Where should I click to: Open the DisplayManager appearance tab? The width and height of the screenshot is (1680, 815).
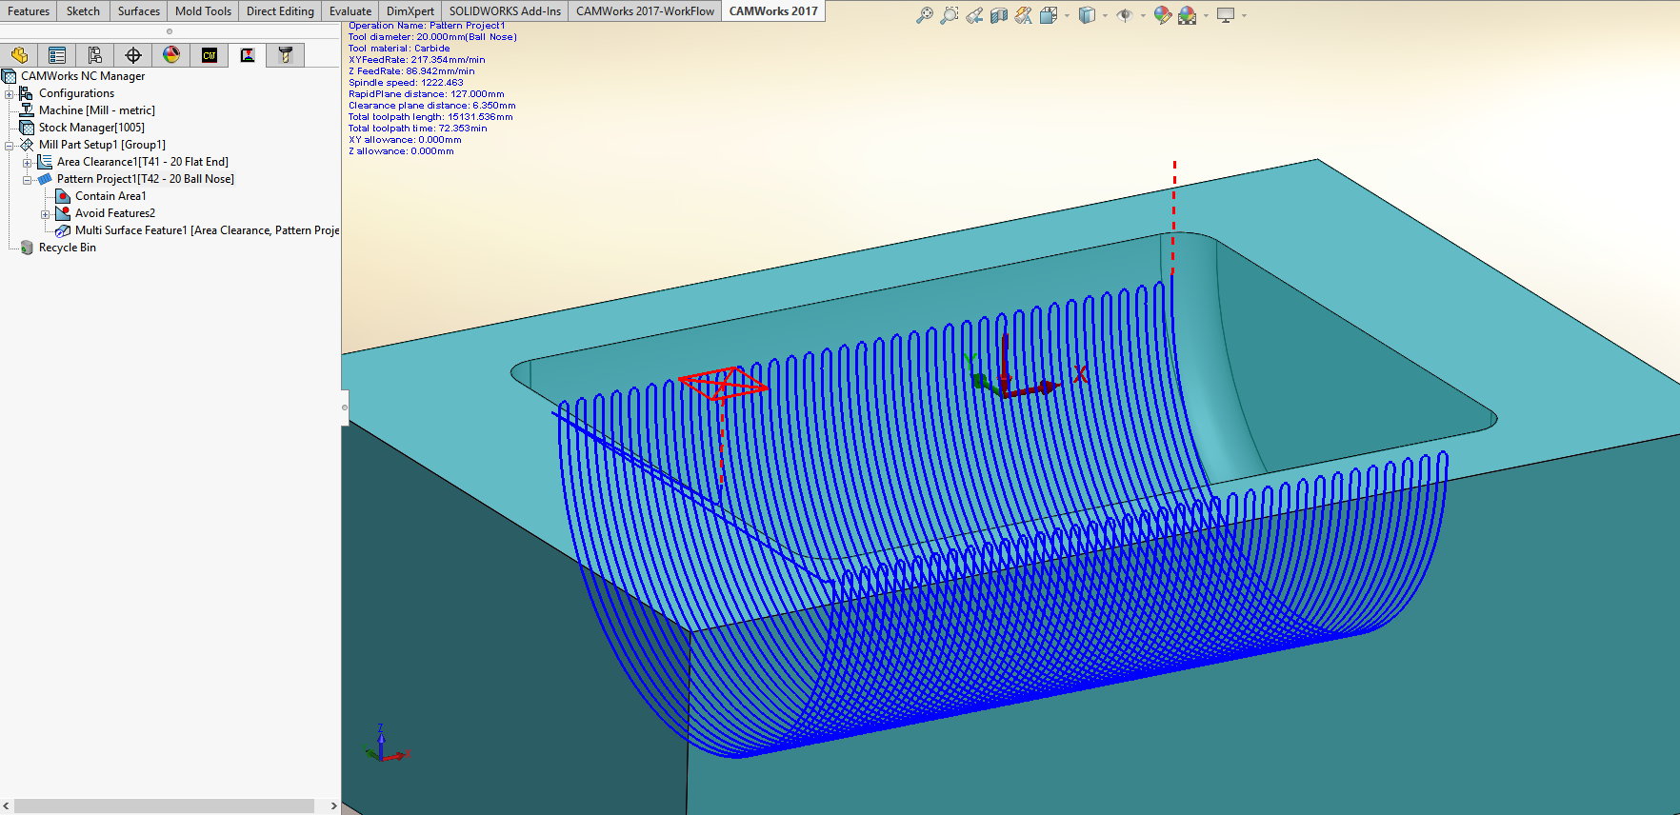(171, 55)
